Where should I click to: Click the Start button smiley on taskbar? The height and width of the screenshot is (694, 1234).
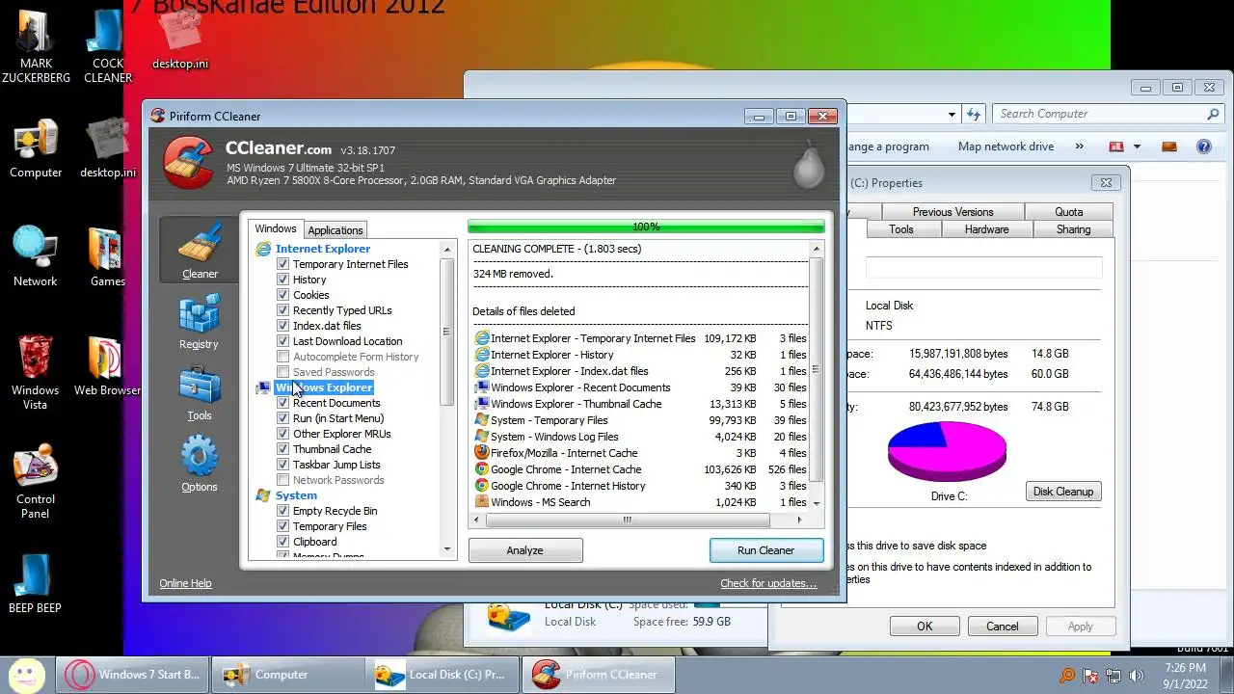pyautogui.click(x=26, y=674)
